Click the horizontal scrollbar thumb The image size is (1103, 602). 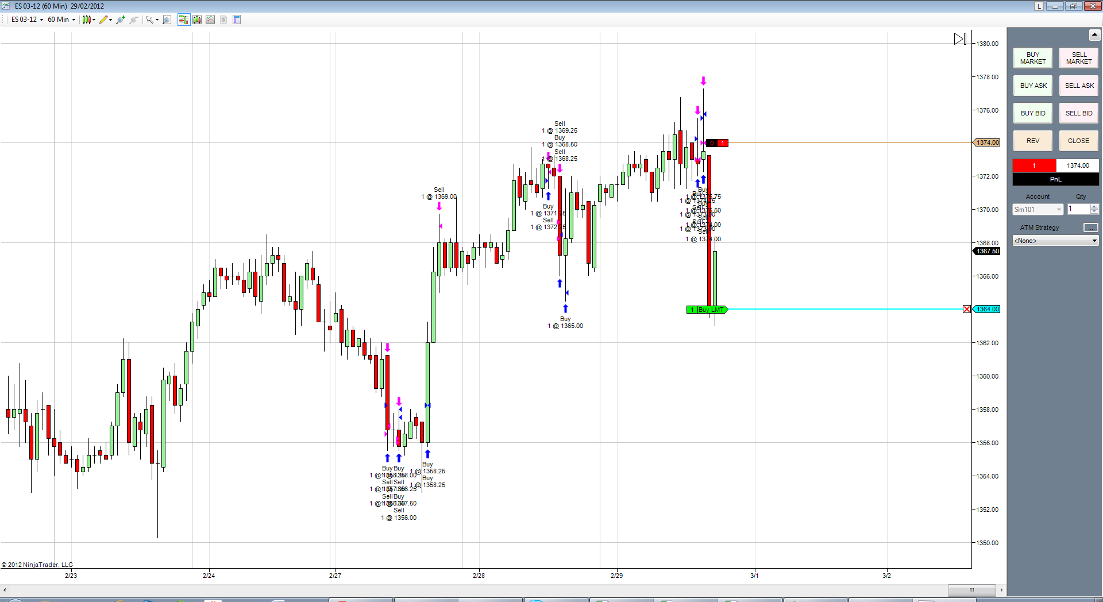(972, 590)
